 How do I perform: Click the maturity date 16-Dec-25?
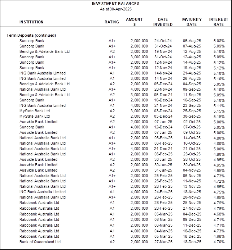tap(192, 231)
